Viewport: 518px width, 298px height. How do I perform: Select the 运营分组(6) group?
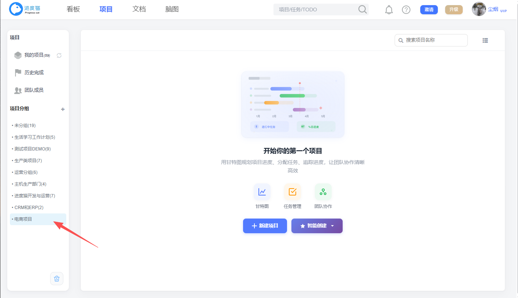38,172
